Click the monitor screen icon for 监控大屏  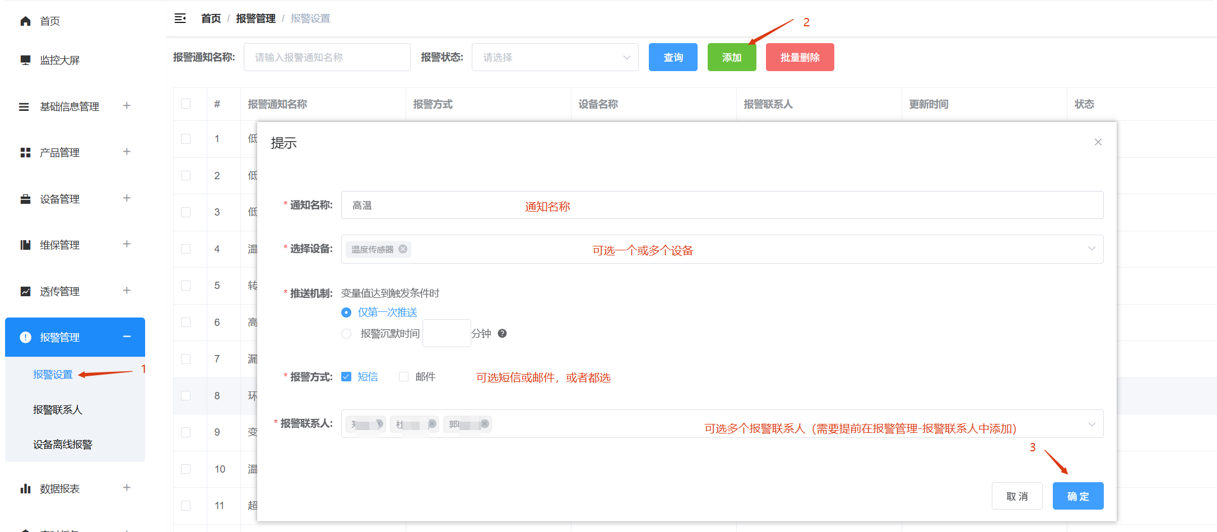(25, 60)
